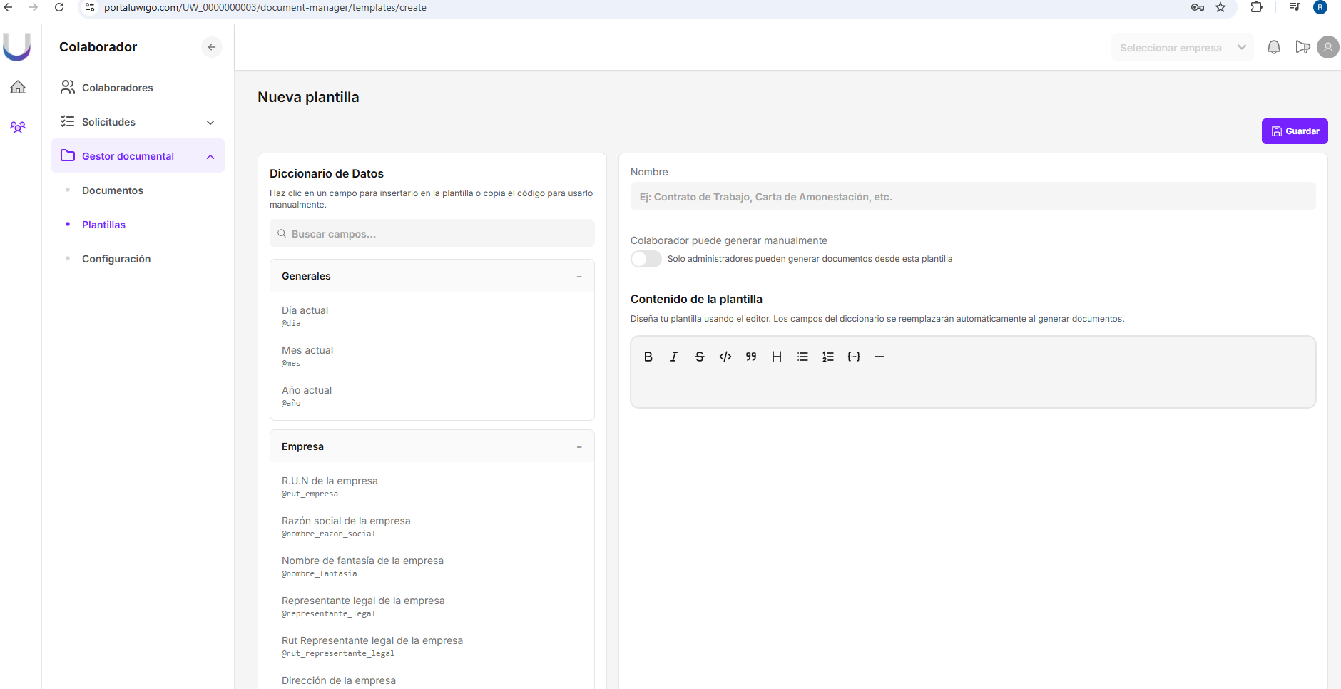Screen dimensions: 1341x689
Task: Collapse the Generales section
Action: coord(578,277)
